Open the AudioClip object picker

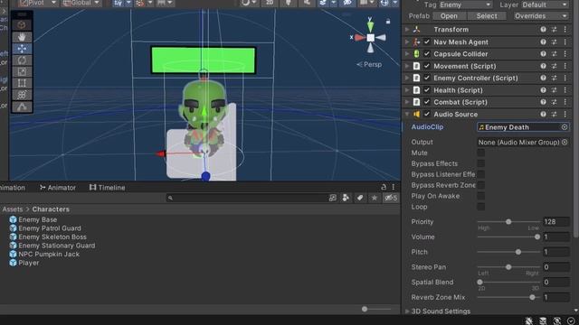pyautogui.click(x=565, y=127)
